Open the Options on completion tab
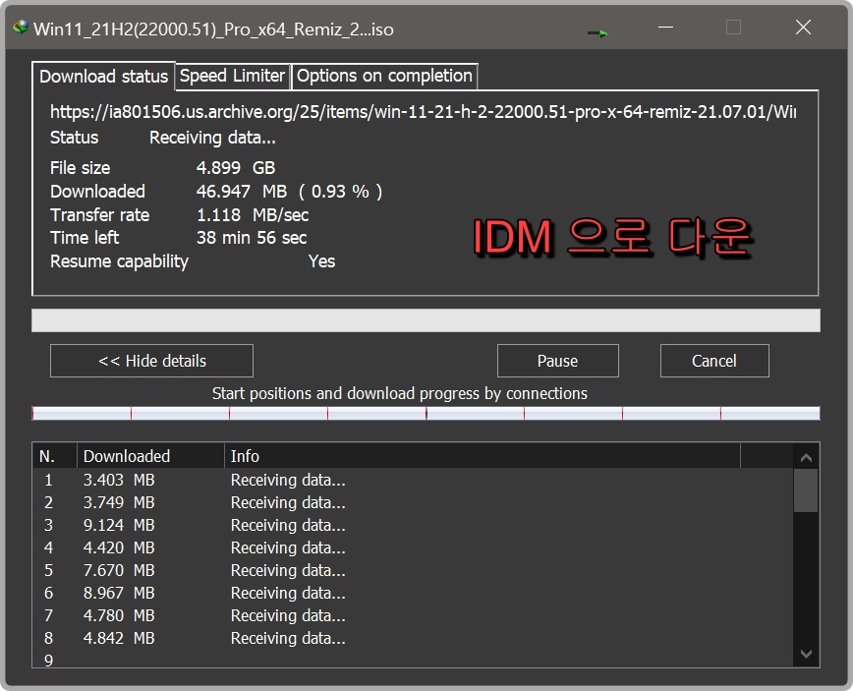Screen dimensions: 853x691 point(384,76)
